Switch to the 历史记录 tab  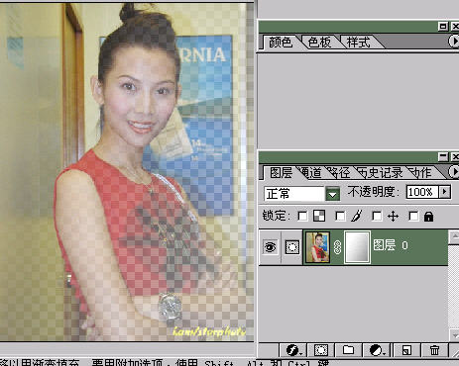(x=380, y=172)
